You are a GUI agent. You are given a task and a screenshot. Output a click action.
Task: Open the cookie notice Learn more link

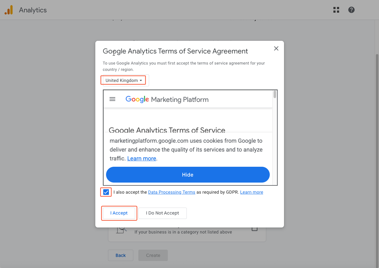pos(142,159)
